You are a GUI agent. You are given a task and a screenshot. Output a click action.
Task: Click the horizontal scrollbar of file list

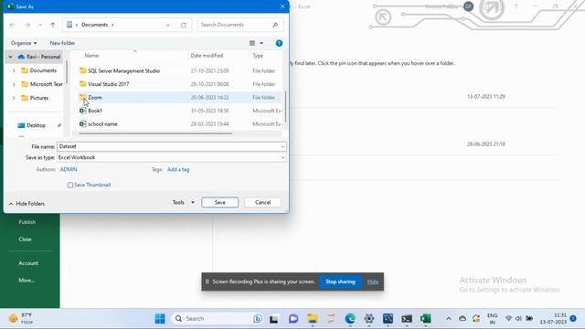(x=155, y=133)
